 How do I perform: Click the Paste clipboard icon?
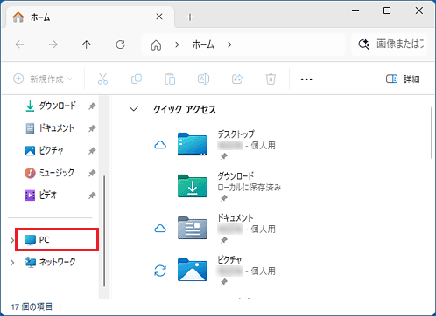170,79
